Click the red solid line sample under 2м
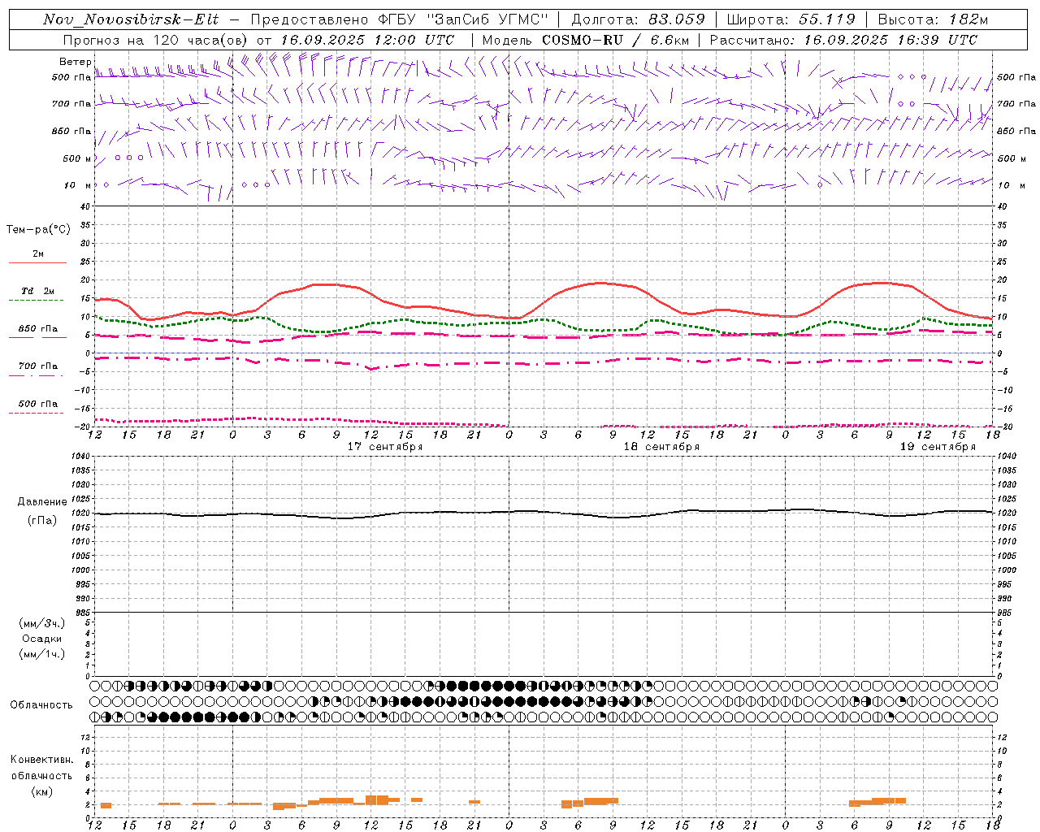The height and width of the screenshot is (832, 1040). point(37,263)
